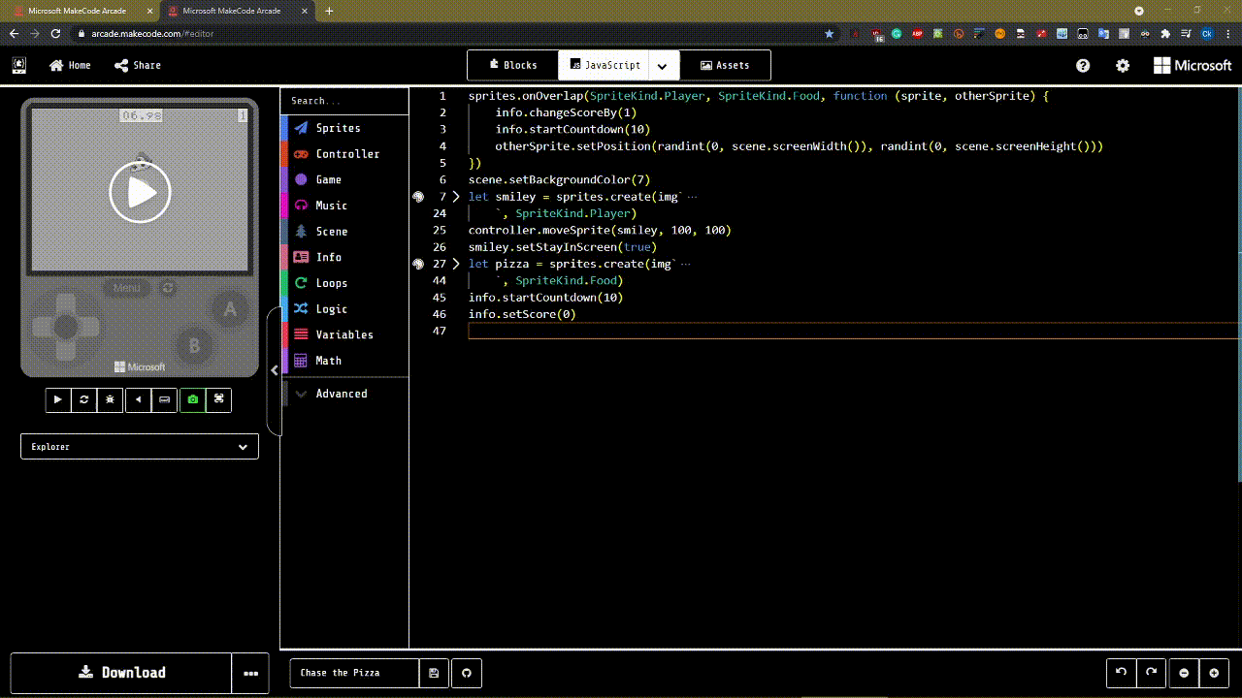Switch to the JavaScript editor tab
The width and height of the screenshot is (1242, 698).
[x=605, y=65]
